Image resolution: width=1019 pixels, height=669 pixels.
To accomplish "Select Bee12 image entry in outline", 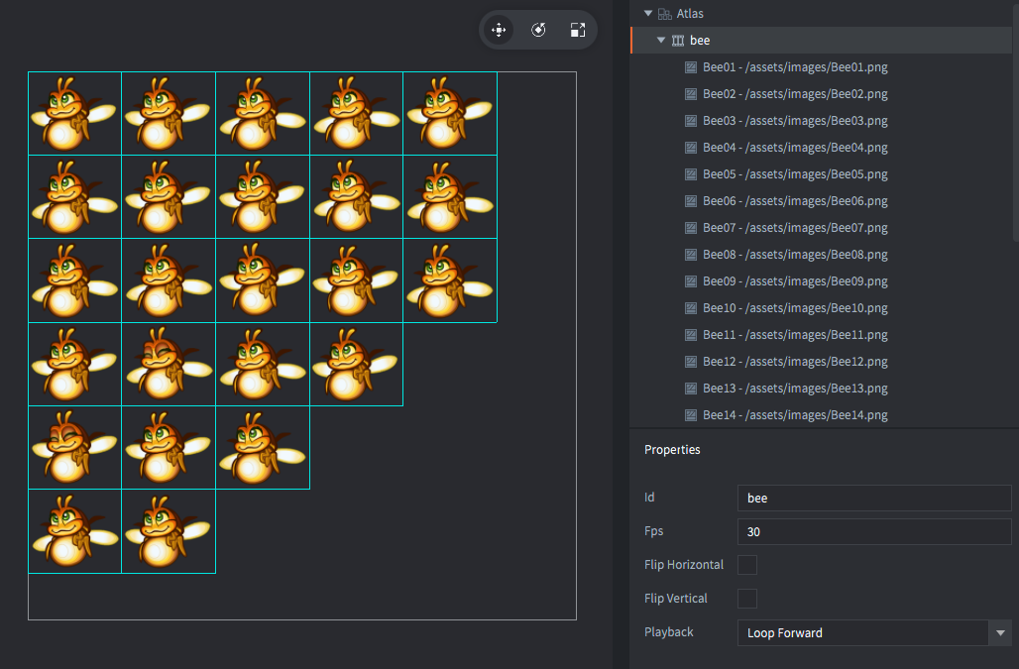I will (795, 362).
